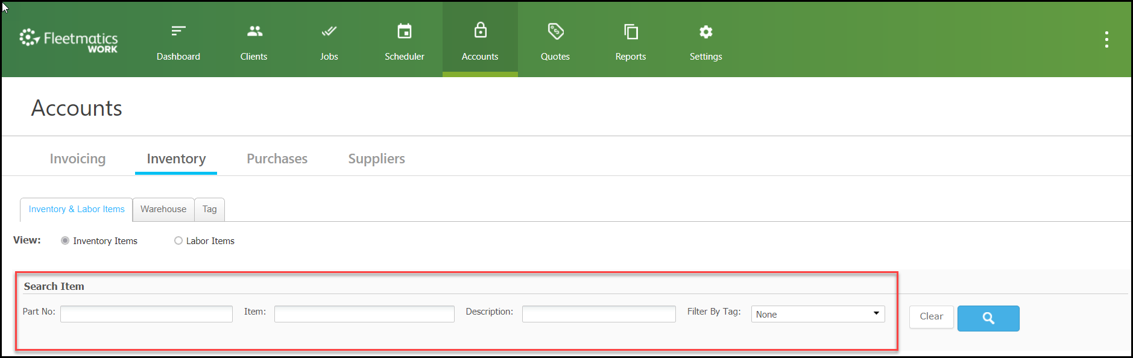1133x358 pixels.
Task: Click the Quotes label in navigation
Action: pos(555,57)
